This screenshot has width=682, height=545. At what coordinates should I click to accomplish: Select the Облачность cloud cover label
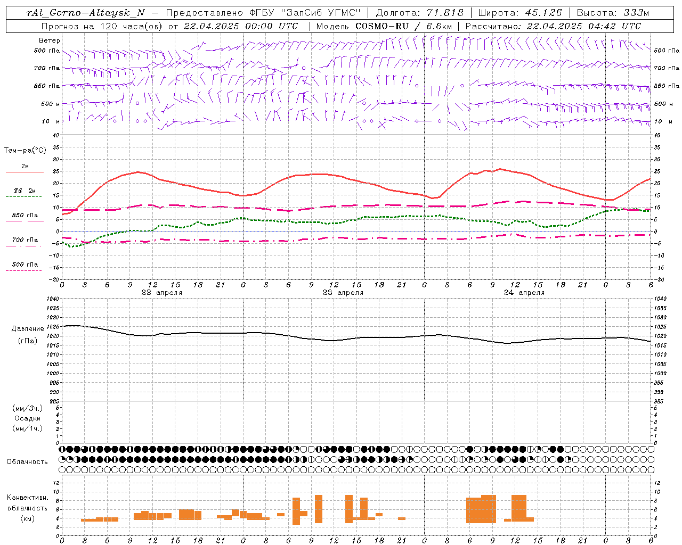coord(27,461)
